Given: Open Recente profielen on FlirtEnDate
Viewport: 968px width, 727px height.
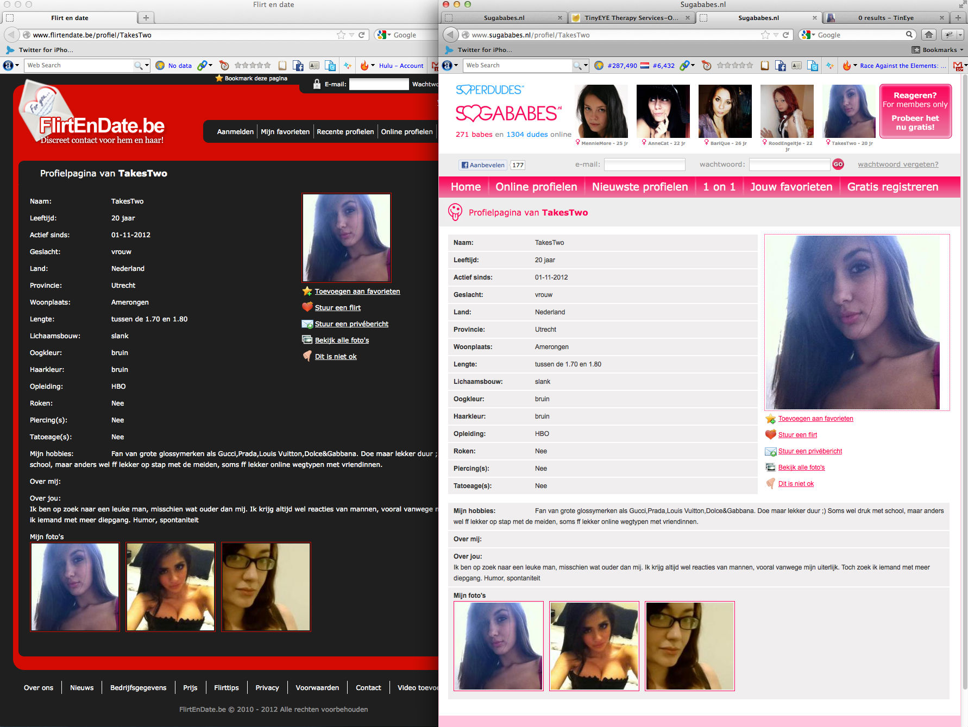Looking at the screenshot, I should tap(345, 132).
